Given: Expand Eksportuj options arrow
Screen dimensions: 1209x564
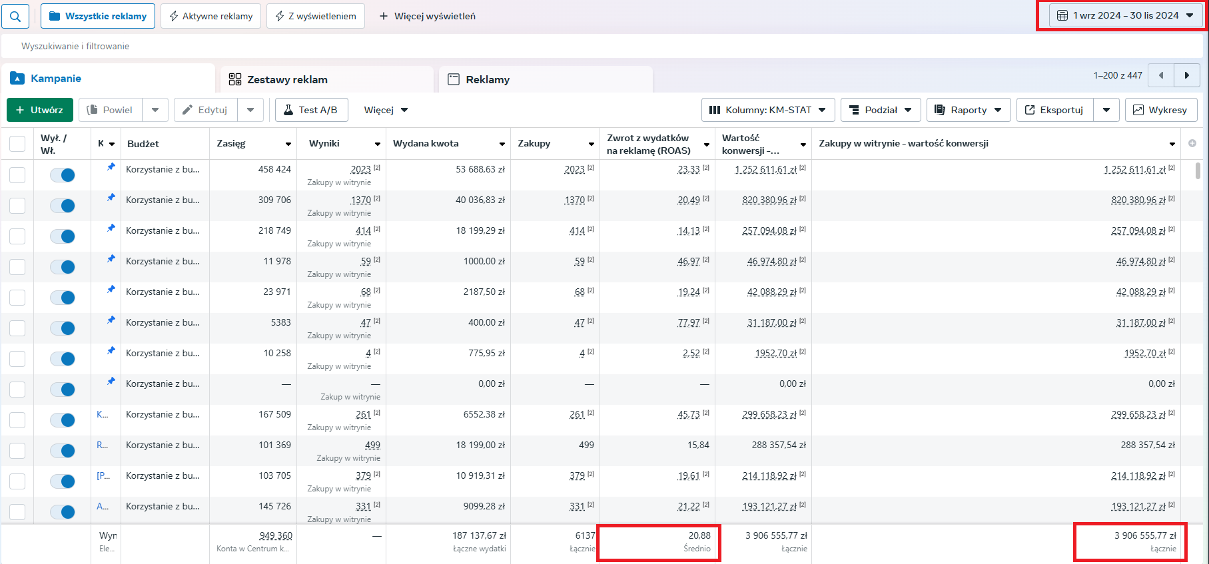Looking at the screenshot, I should pos(1106,110).
